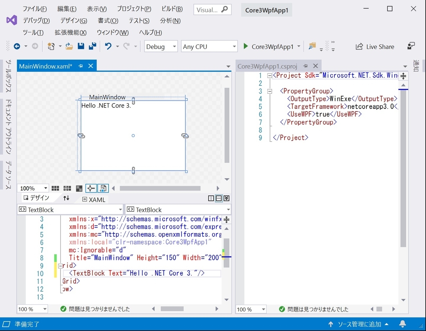Open the 編集(E) menu
426x331 pixels.
[x=67, y=9]
